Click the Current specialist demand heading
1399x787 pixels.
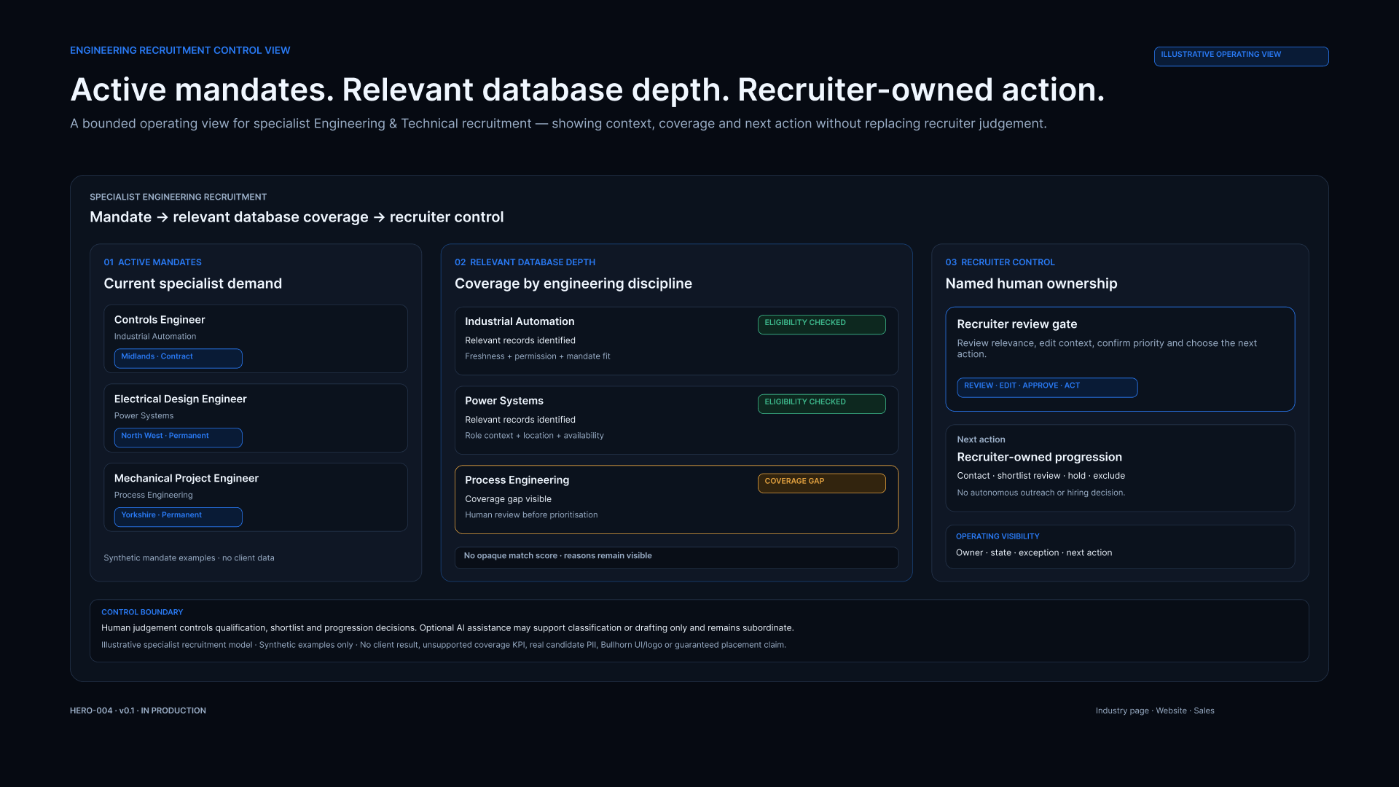tap(192, 283)
